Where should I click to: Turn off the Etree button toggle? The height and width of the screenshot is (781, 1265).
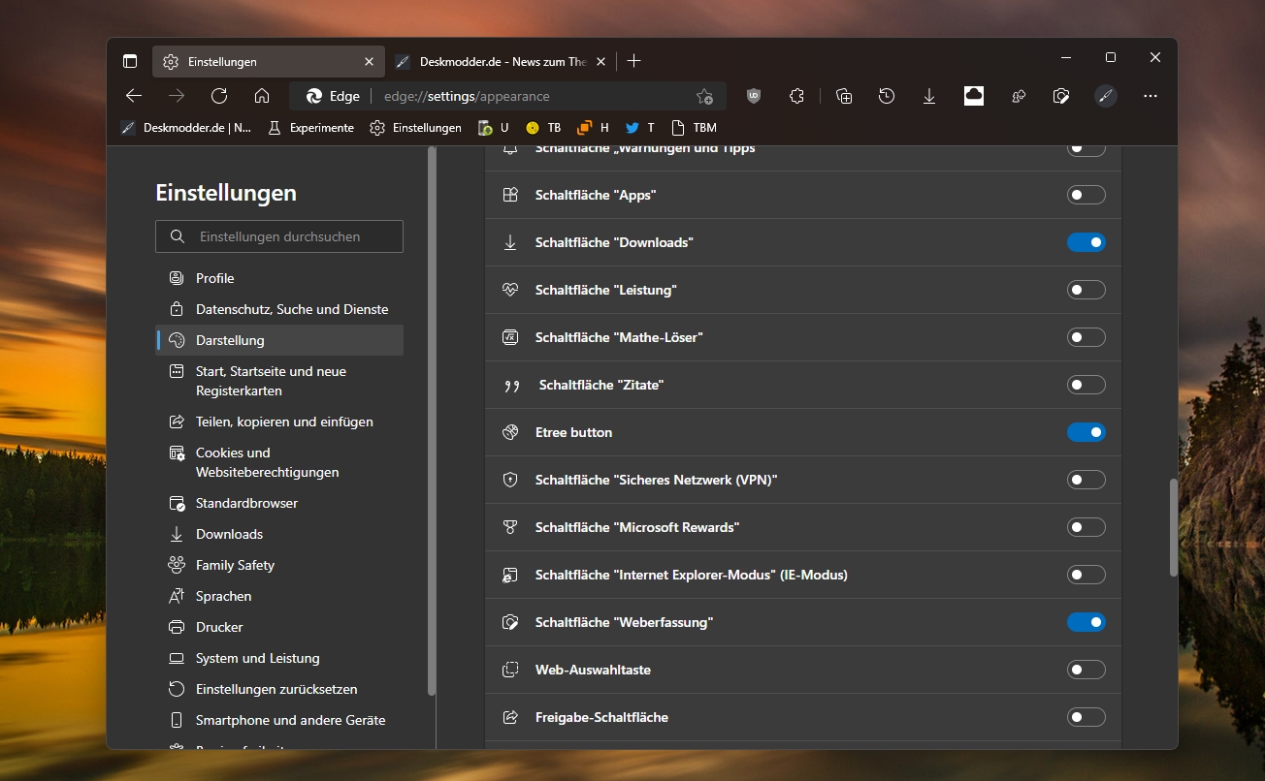[x=1086, y=432]
